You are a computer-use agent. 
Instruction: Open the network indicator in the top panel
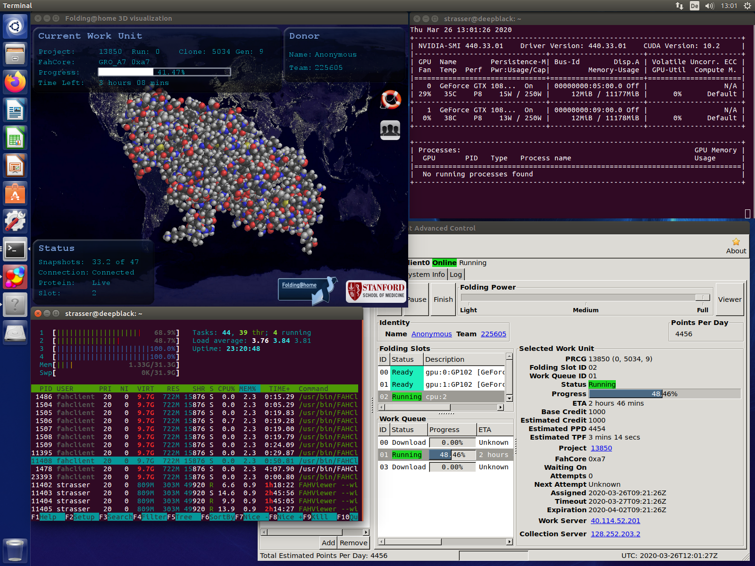pyautogui.click(x=679, y=6)
